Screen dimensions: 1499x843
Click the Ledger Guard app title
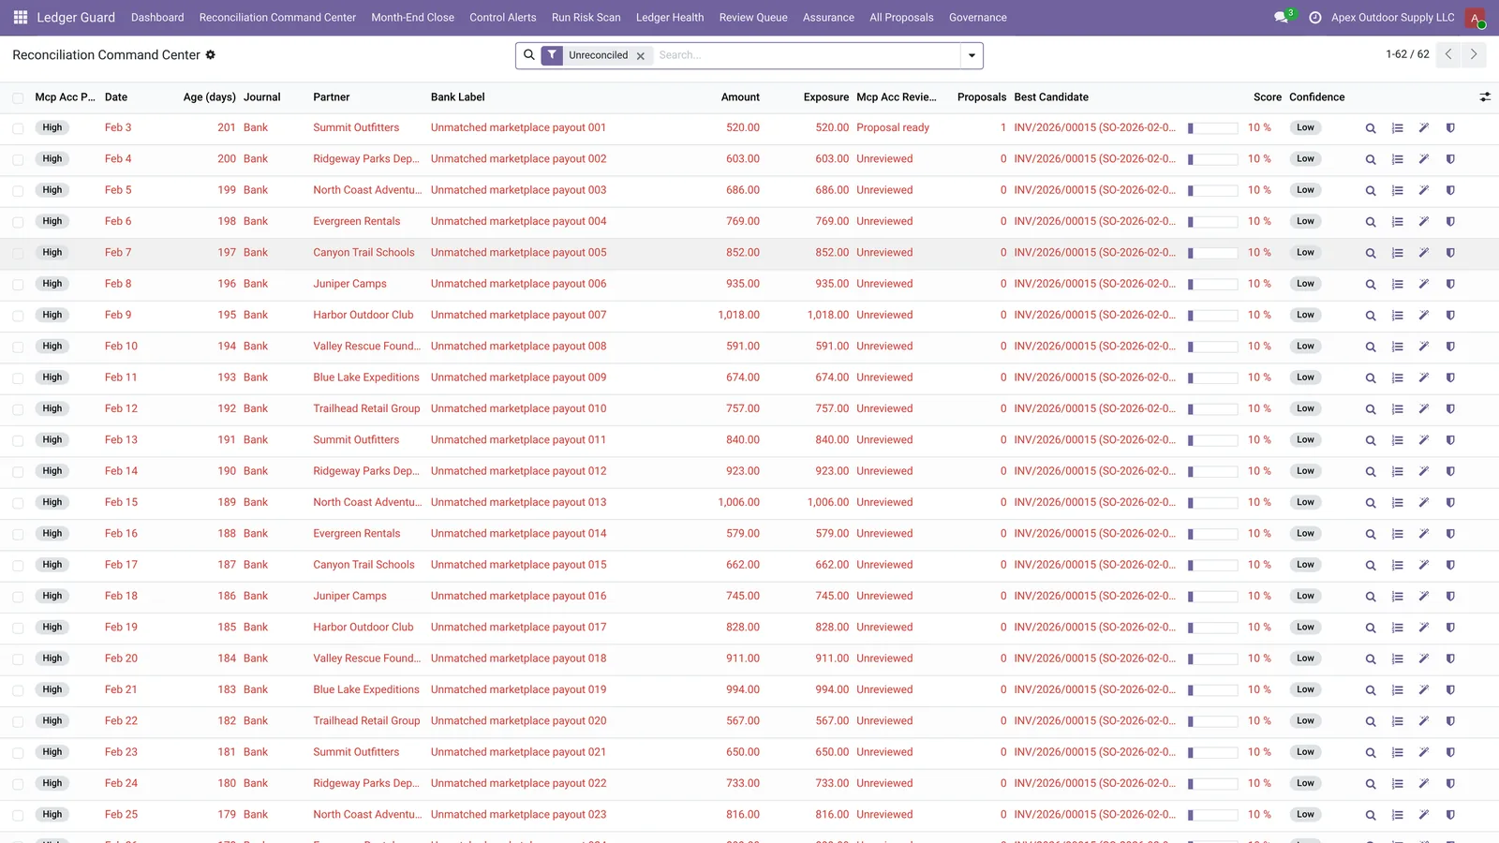76,18
